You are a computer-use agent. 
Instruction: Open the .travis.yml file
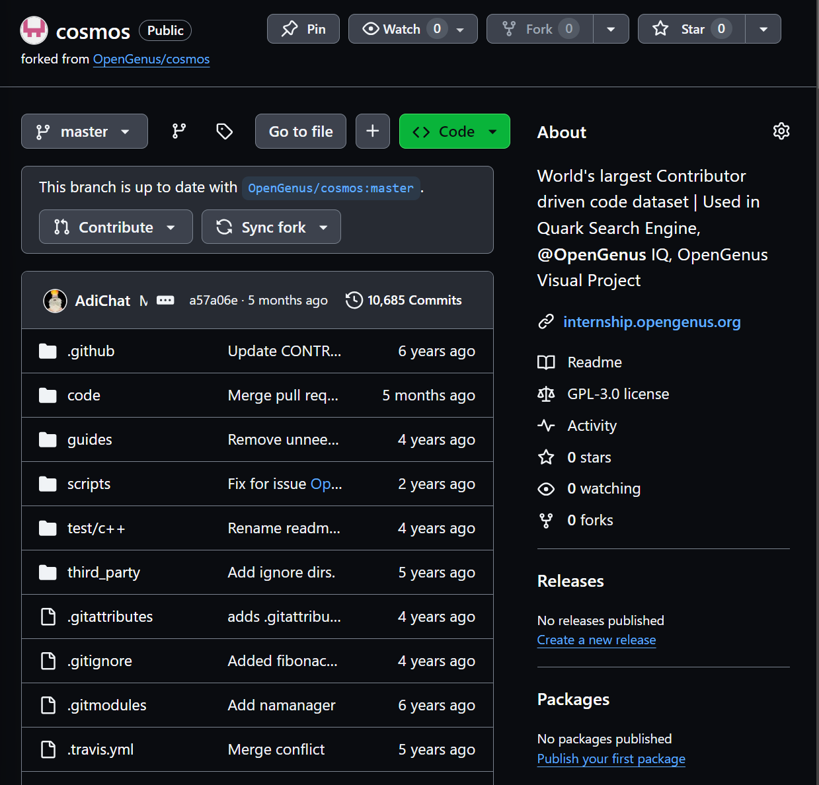coord(100,749)
